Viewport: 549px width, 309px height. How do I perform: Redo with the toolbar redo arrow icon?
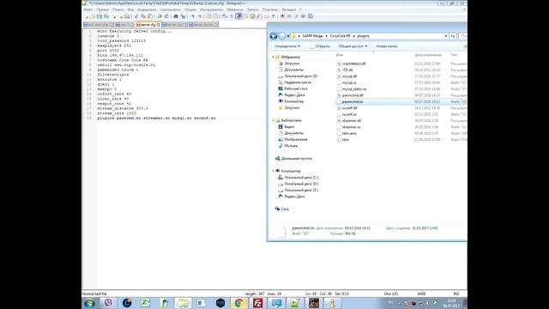click(x=166, y=16)
